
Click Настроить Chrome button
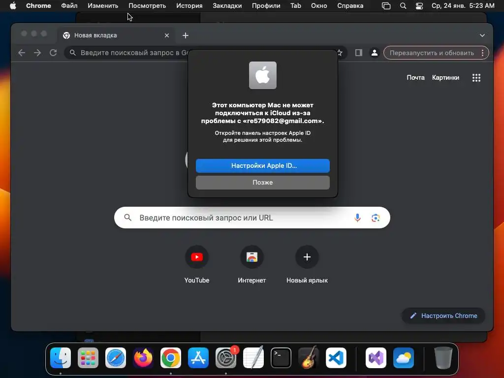pos(443,316)
